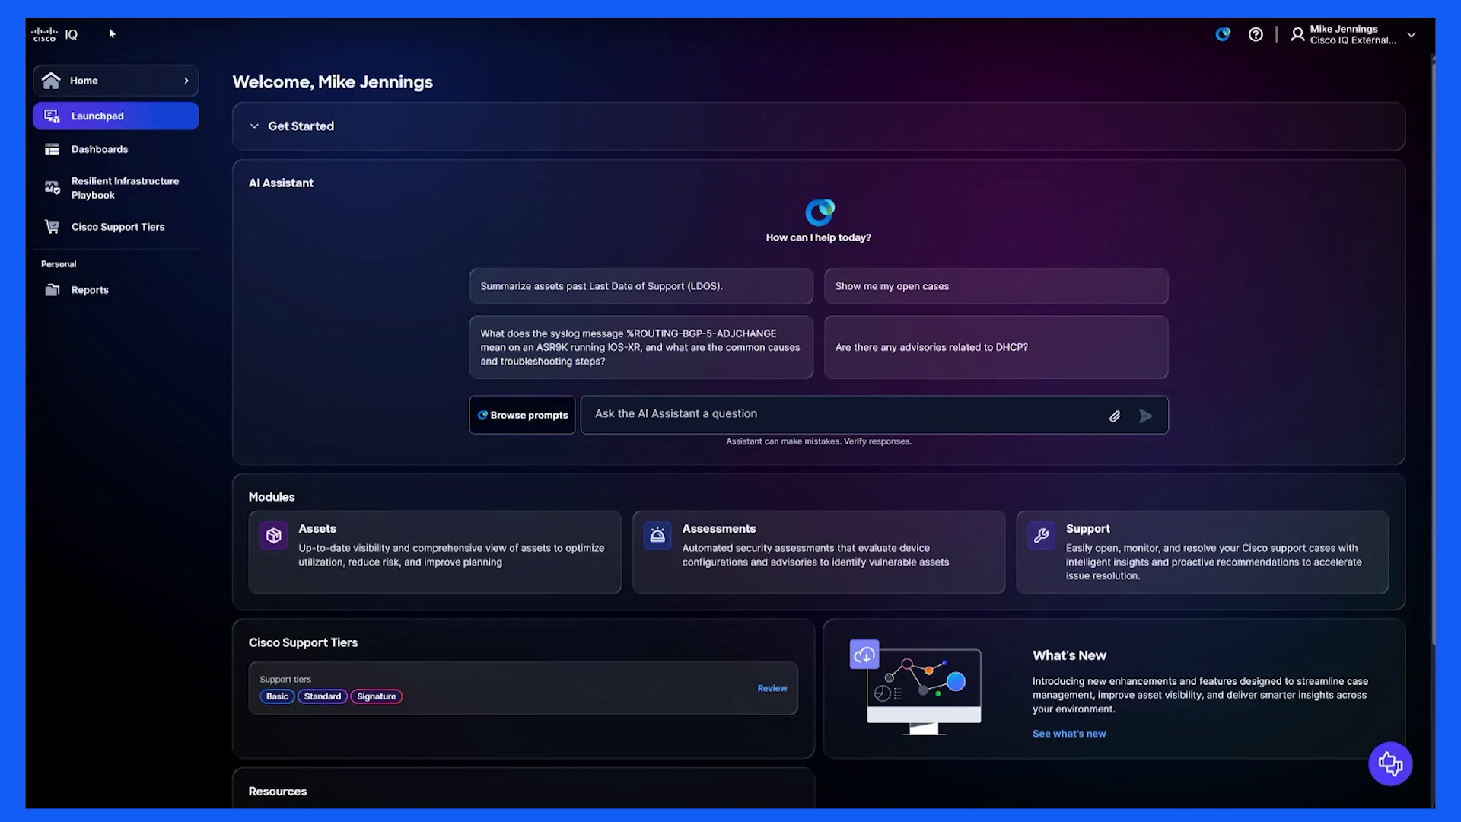Click the Signature support tier tag
This screenshot has height=822, width=1461.
tap(376, 696)
